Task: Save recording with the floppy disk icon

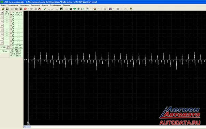Action: pyautogui.click(x=7, y=9)
